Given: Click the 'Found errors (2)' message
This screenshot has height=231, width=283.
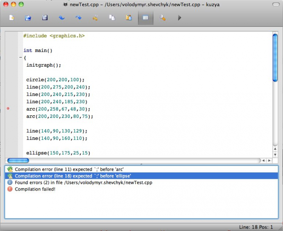Looking at the screenshot, I should click(83, 182).
